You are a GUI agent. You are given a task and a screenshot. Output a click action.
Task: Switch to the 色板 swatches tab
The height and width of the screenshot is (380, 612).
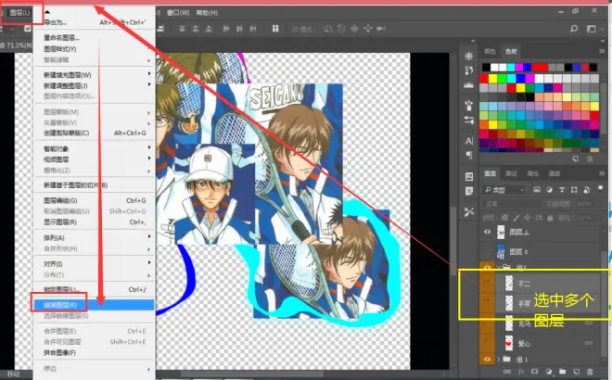(x=511, y=51)
